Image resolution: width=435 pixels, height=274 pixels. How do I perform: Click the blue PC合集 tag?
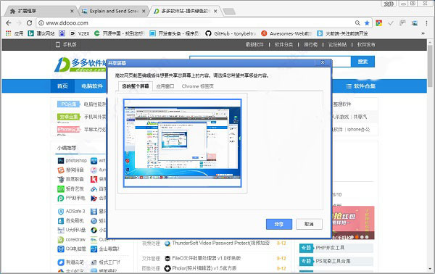coord(69,104)
